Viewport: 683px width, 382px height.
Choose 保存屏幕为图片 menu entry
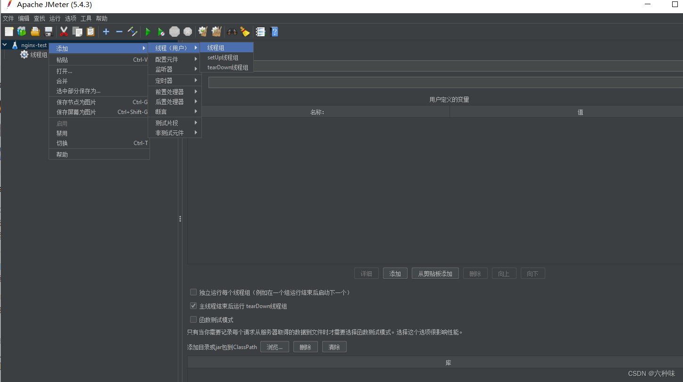100,112
